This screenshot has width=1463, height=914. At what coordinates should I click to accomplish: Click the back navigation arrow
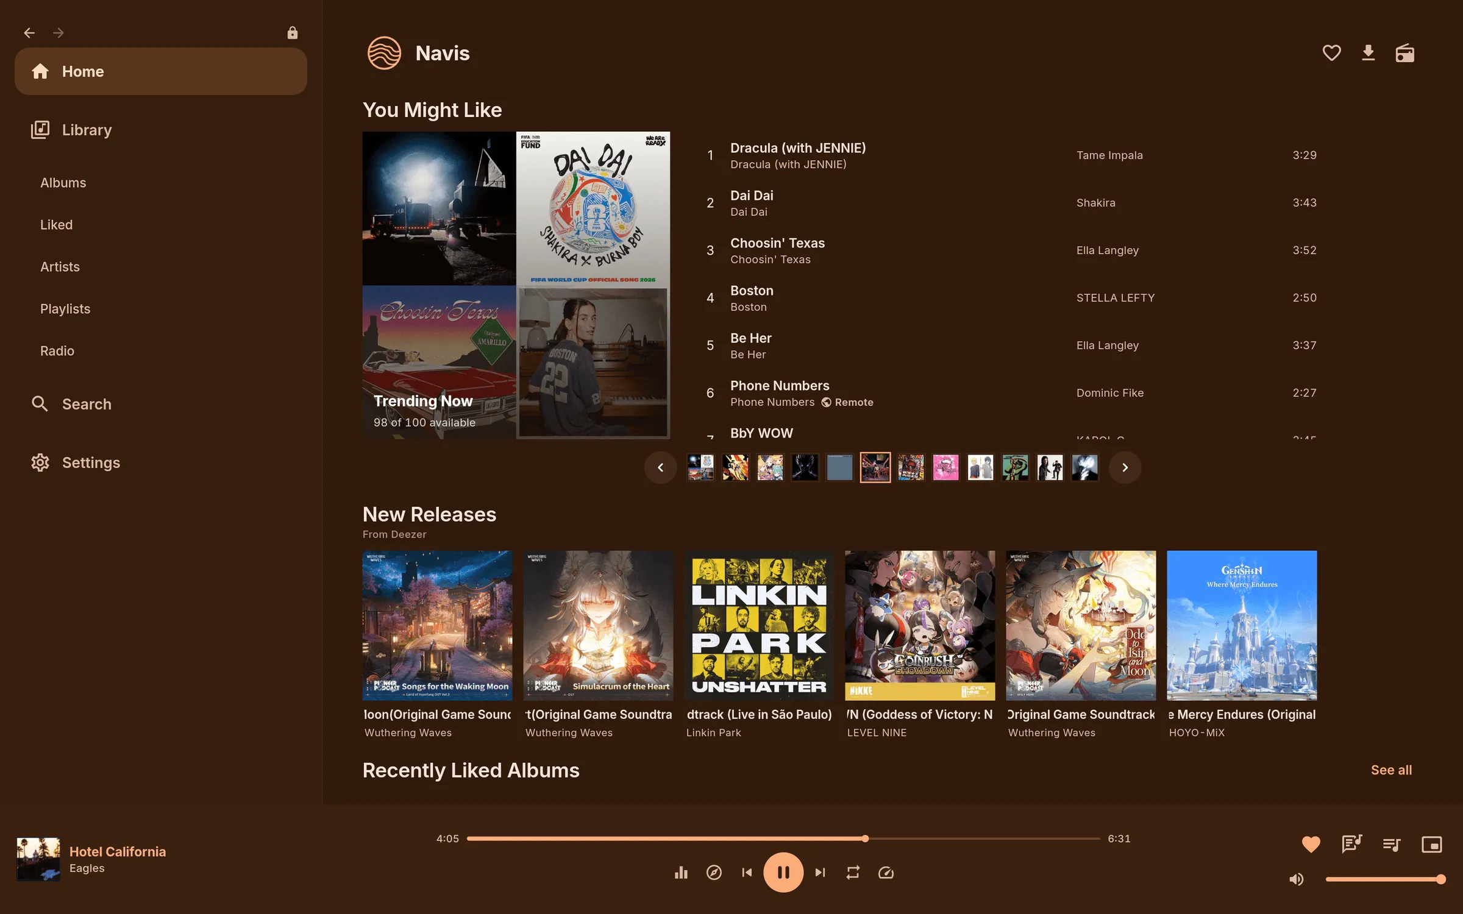[29, 33]
